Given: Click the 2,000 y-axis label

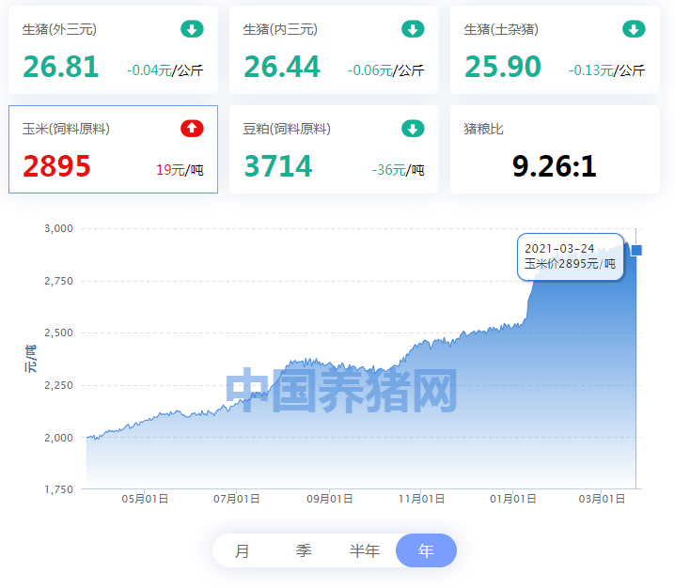Looking at the screenshot, I should [x=59, y=438].
